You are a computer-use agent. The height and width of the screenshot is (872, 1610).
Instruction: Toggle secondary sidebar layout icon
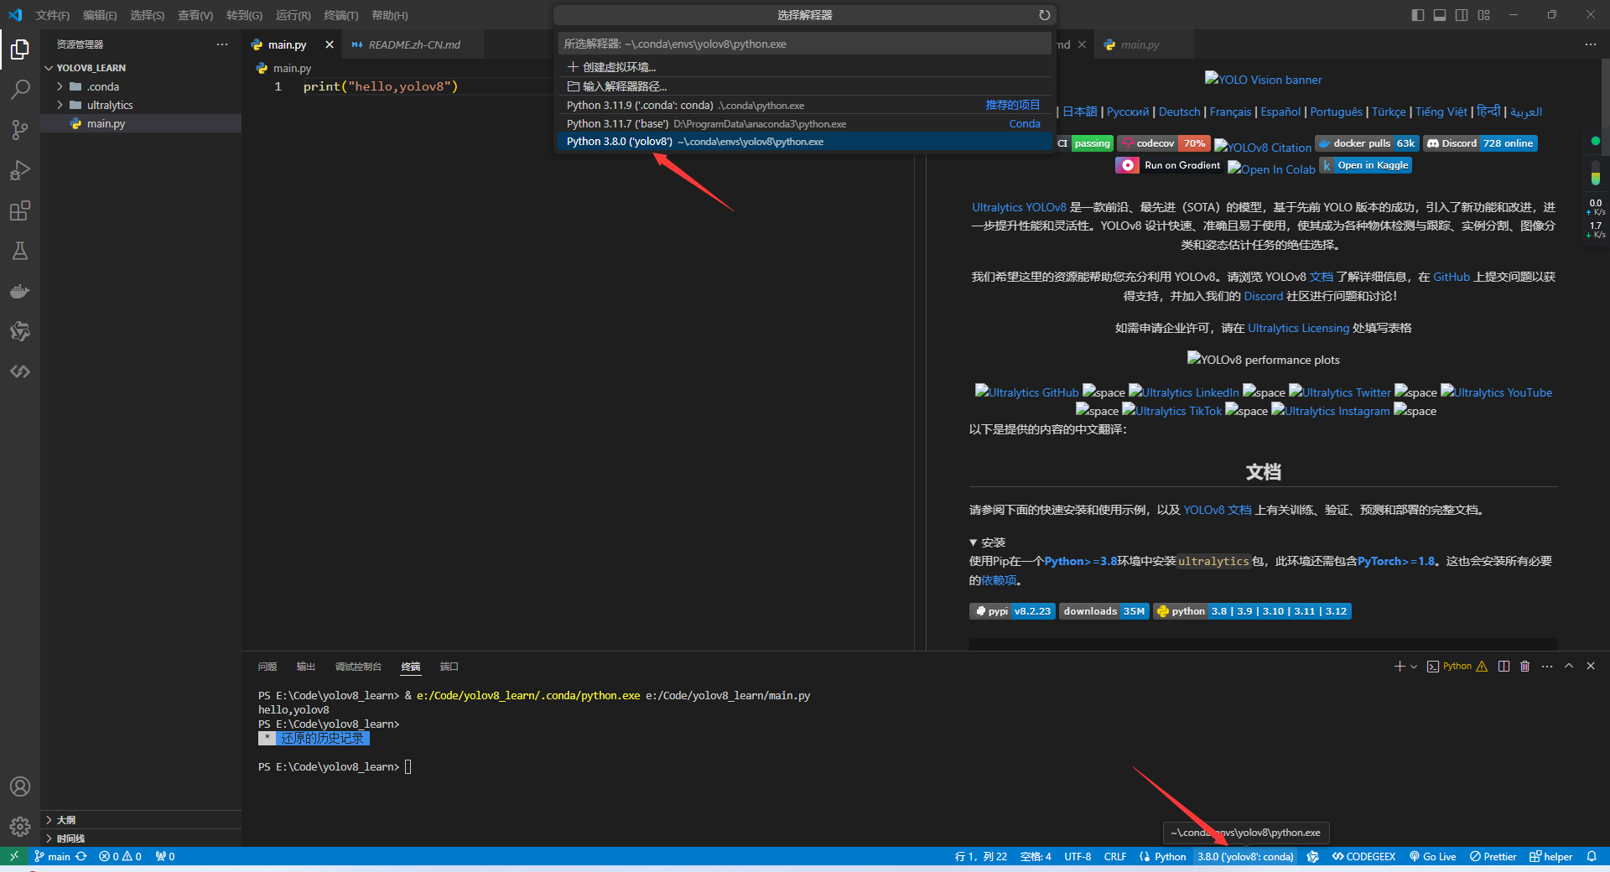(x=1462, y=15)
